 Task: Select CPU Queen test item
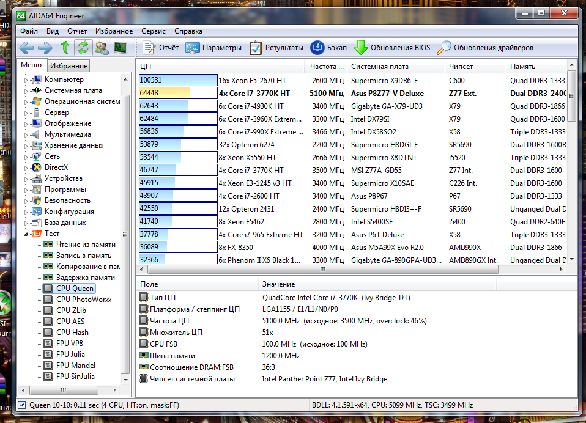[x=70, y=289]
